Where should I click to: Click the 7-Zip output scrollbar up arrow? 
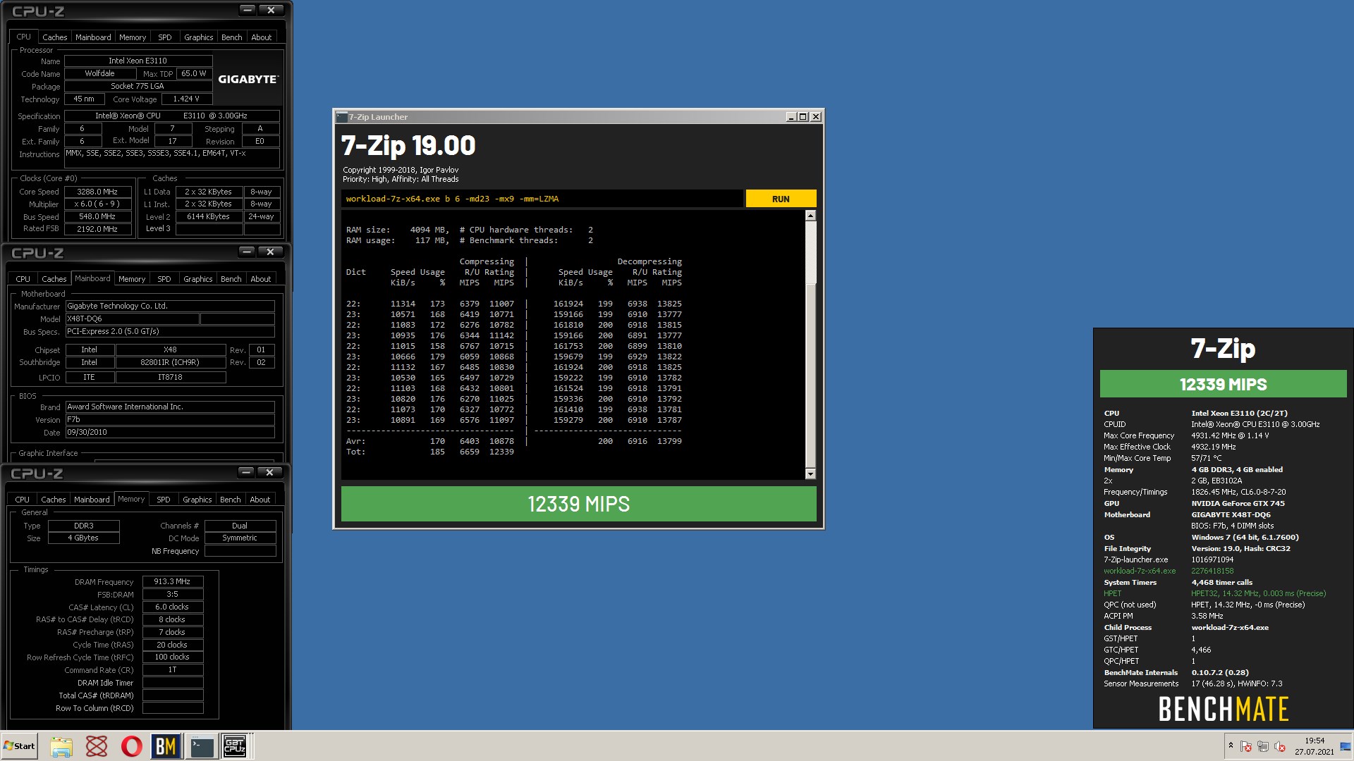[x=810, y=216]
